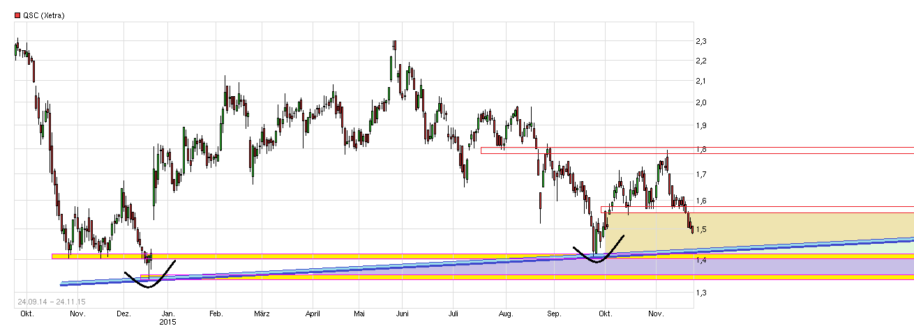Click the 1,6 price axis label
This screenshot has height=333, width=914.
click(x=700, y=201)
